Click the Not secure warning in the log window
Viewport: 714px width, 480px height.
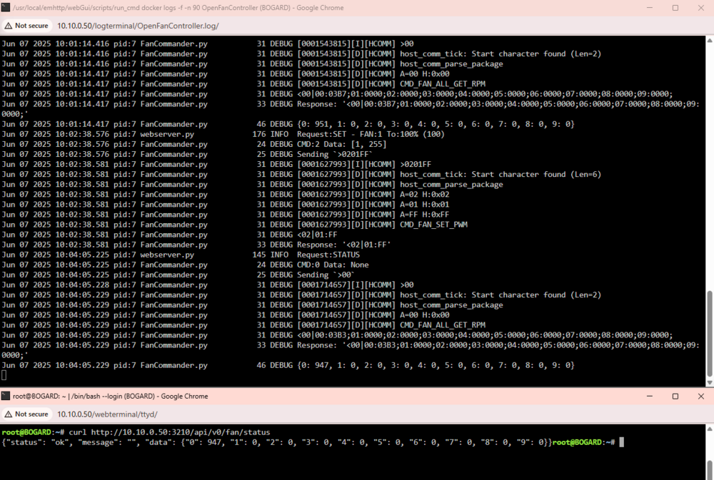[x=26, y=26]
